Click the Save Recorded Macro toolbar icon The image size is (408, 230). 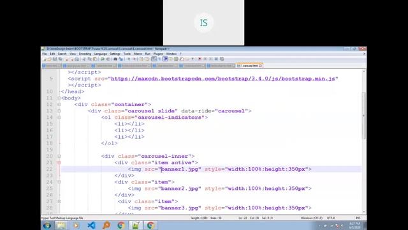(222, 59)
